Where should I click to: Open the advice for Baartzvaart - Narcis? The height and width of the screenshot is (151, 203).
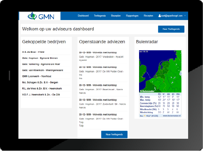click(x=103, y=89)
